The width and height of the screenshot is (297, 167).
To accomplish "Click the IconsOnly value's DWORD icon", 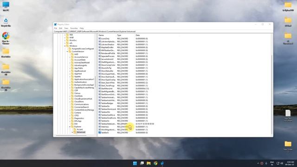I will 100,39.
